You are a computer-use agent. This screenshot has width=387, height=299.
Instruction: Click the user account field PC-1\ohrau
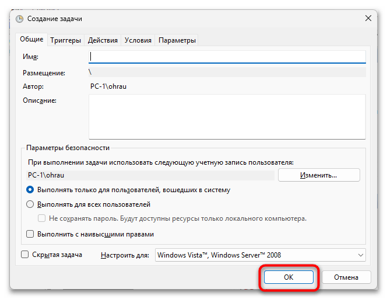[x=150, y=175]
